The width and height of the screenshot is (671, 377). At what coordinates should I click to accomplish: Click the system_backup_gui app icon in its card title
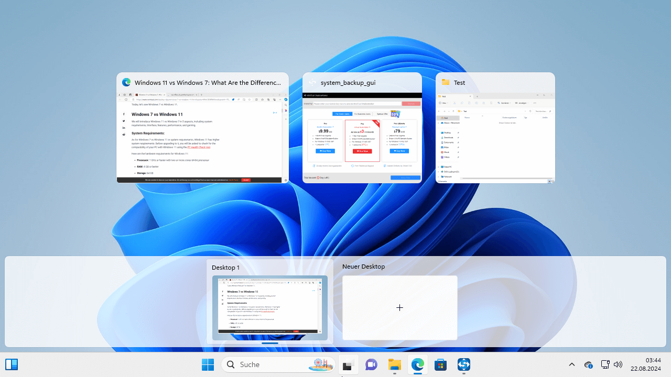point(312,82)
